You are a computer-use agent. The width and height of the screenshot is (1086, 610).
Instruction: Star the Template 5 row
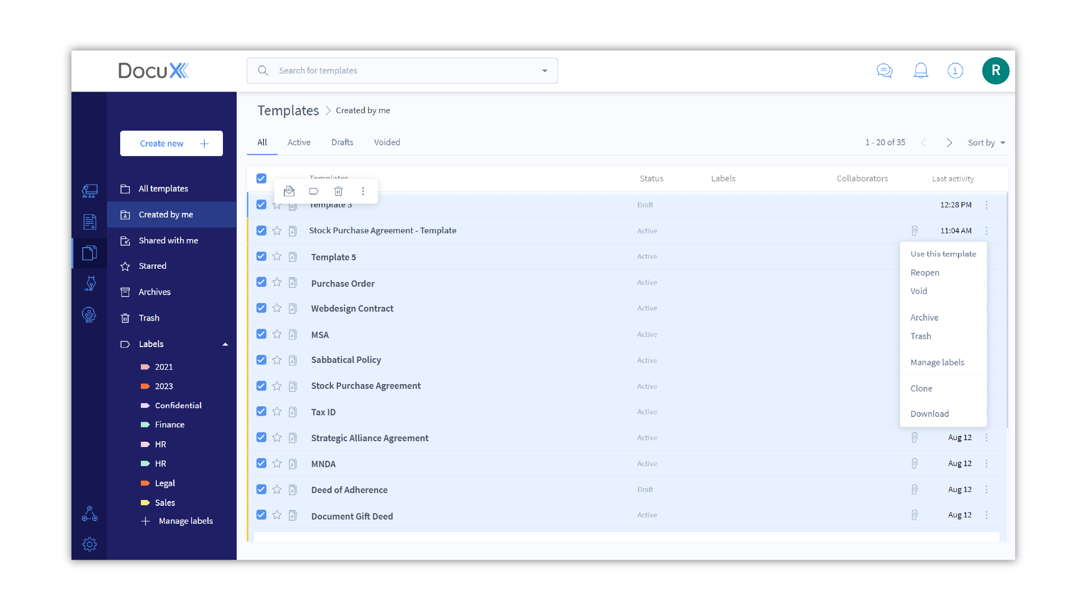tap(277, 257)
